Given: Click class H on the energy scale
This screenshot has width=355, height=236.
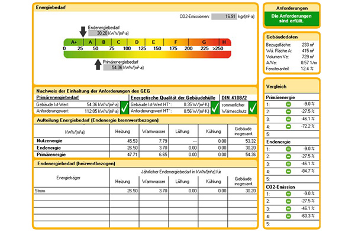Looking at the screenshot, I should tap(224, 42).
